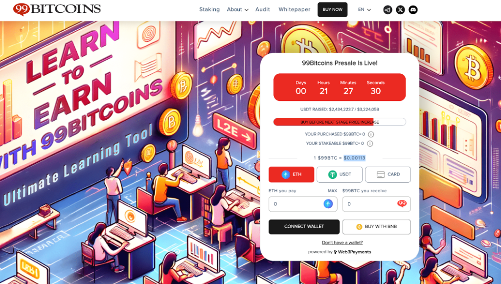Viewport: 501px width, 284px height.
Task: Select USDT as payment method
Action: (340, 175)
